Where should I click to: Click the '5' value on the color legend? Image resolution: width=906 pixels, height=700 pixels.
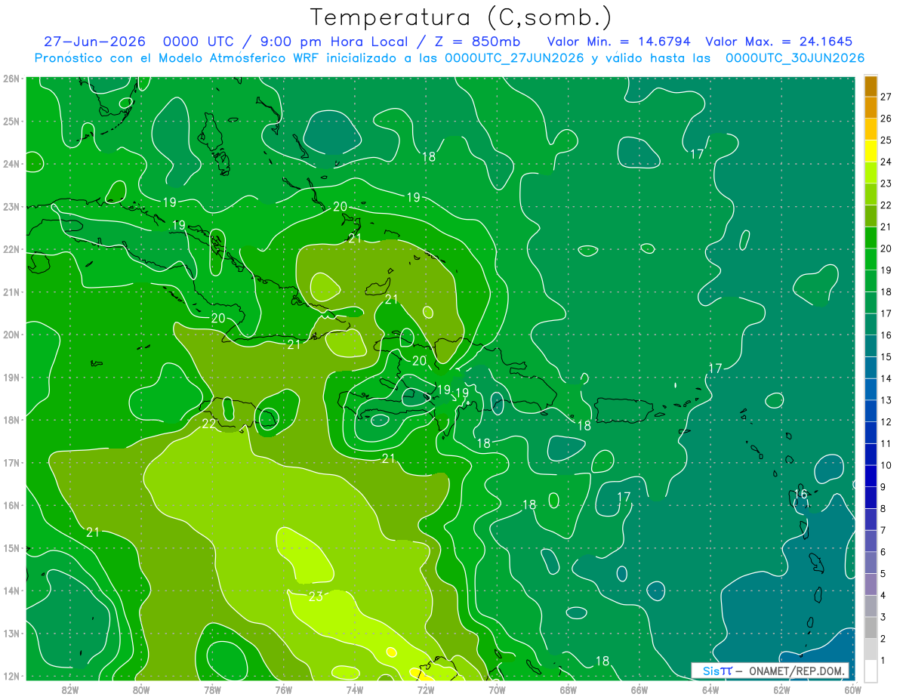pos(883,573)
